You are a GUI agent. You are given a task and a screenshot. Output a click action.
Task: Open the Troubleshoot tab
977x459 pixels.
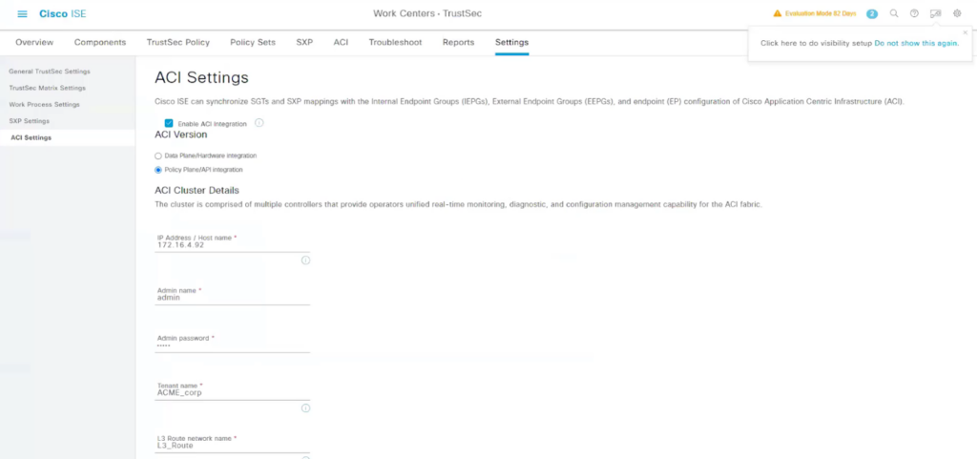pyautogui.click(x=395, y=42)
